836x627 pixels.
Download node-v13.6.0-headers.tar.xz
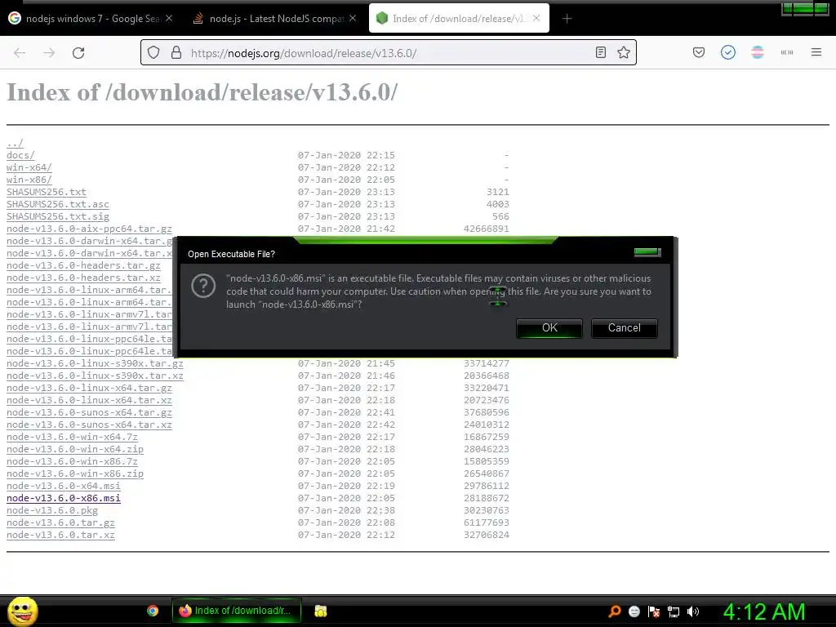[x=83, y=278]
